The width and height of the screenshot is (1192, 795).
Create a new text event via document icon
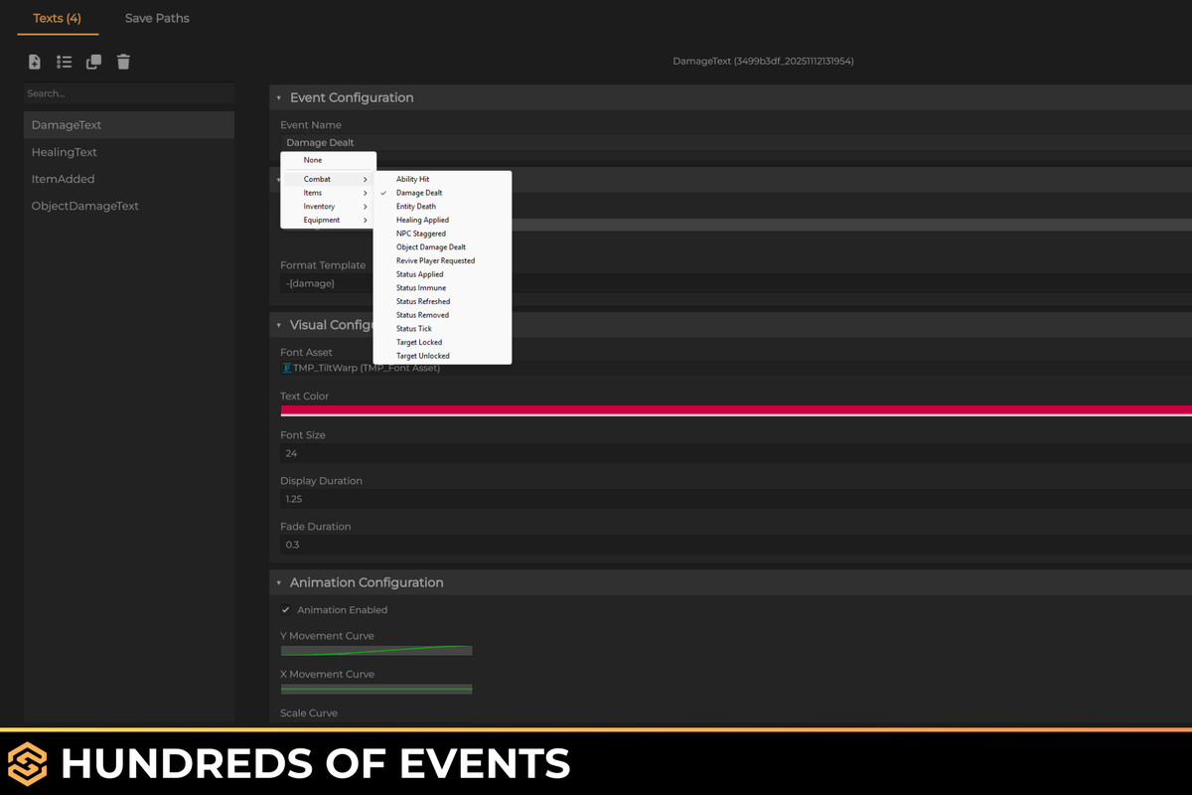click(x=34, y=62)
